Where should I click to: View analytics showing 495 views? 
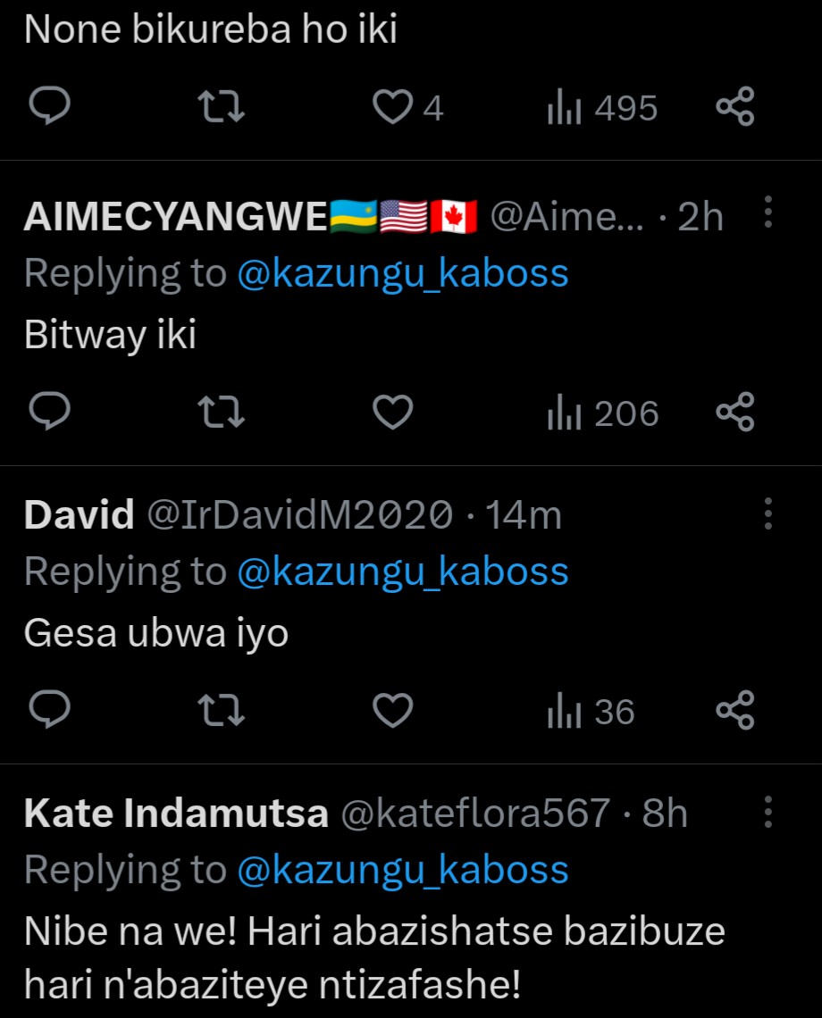pos(601,108)
